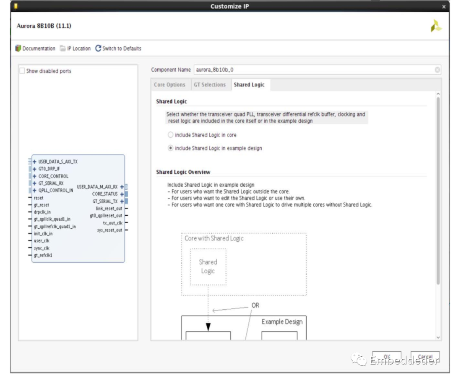Click the Xilinx logo icon
The image size is (453, 379).
[x=436, y=26]
